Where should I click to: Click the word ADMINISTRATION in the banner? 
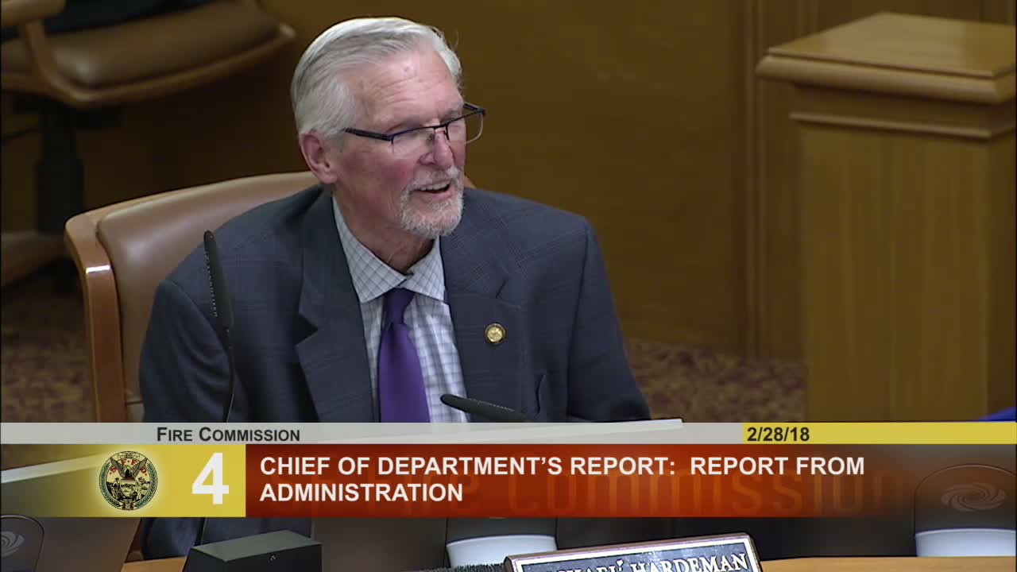[x=362, y=493]
